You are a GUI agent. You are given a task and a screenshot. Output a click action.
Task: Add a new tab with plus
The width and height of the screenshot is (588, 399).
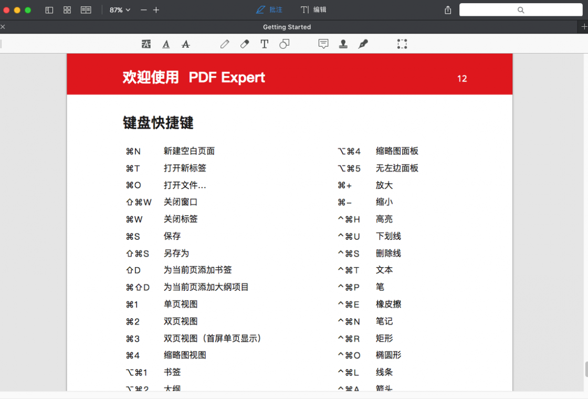point(583,27)
